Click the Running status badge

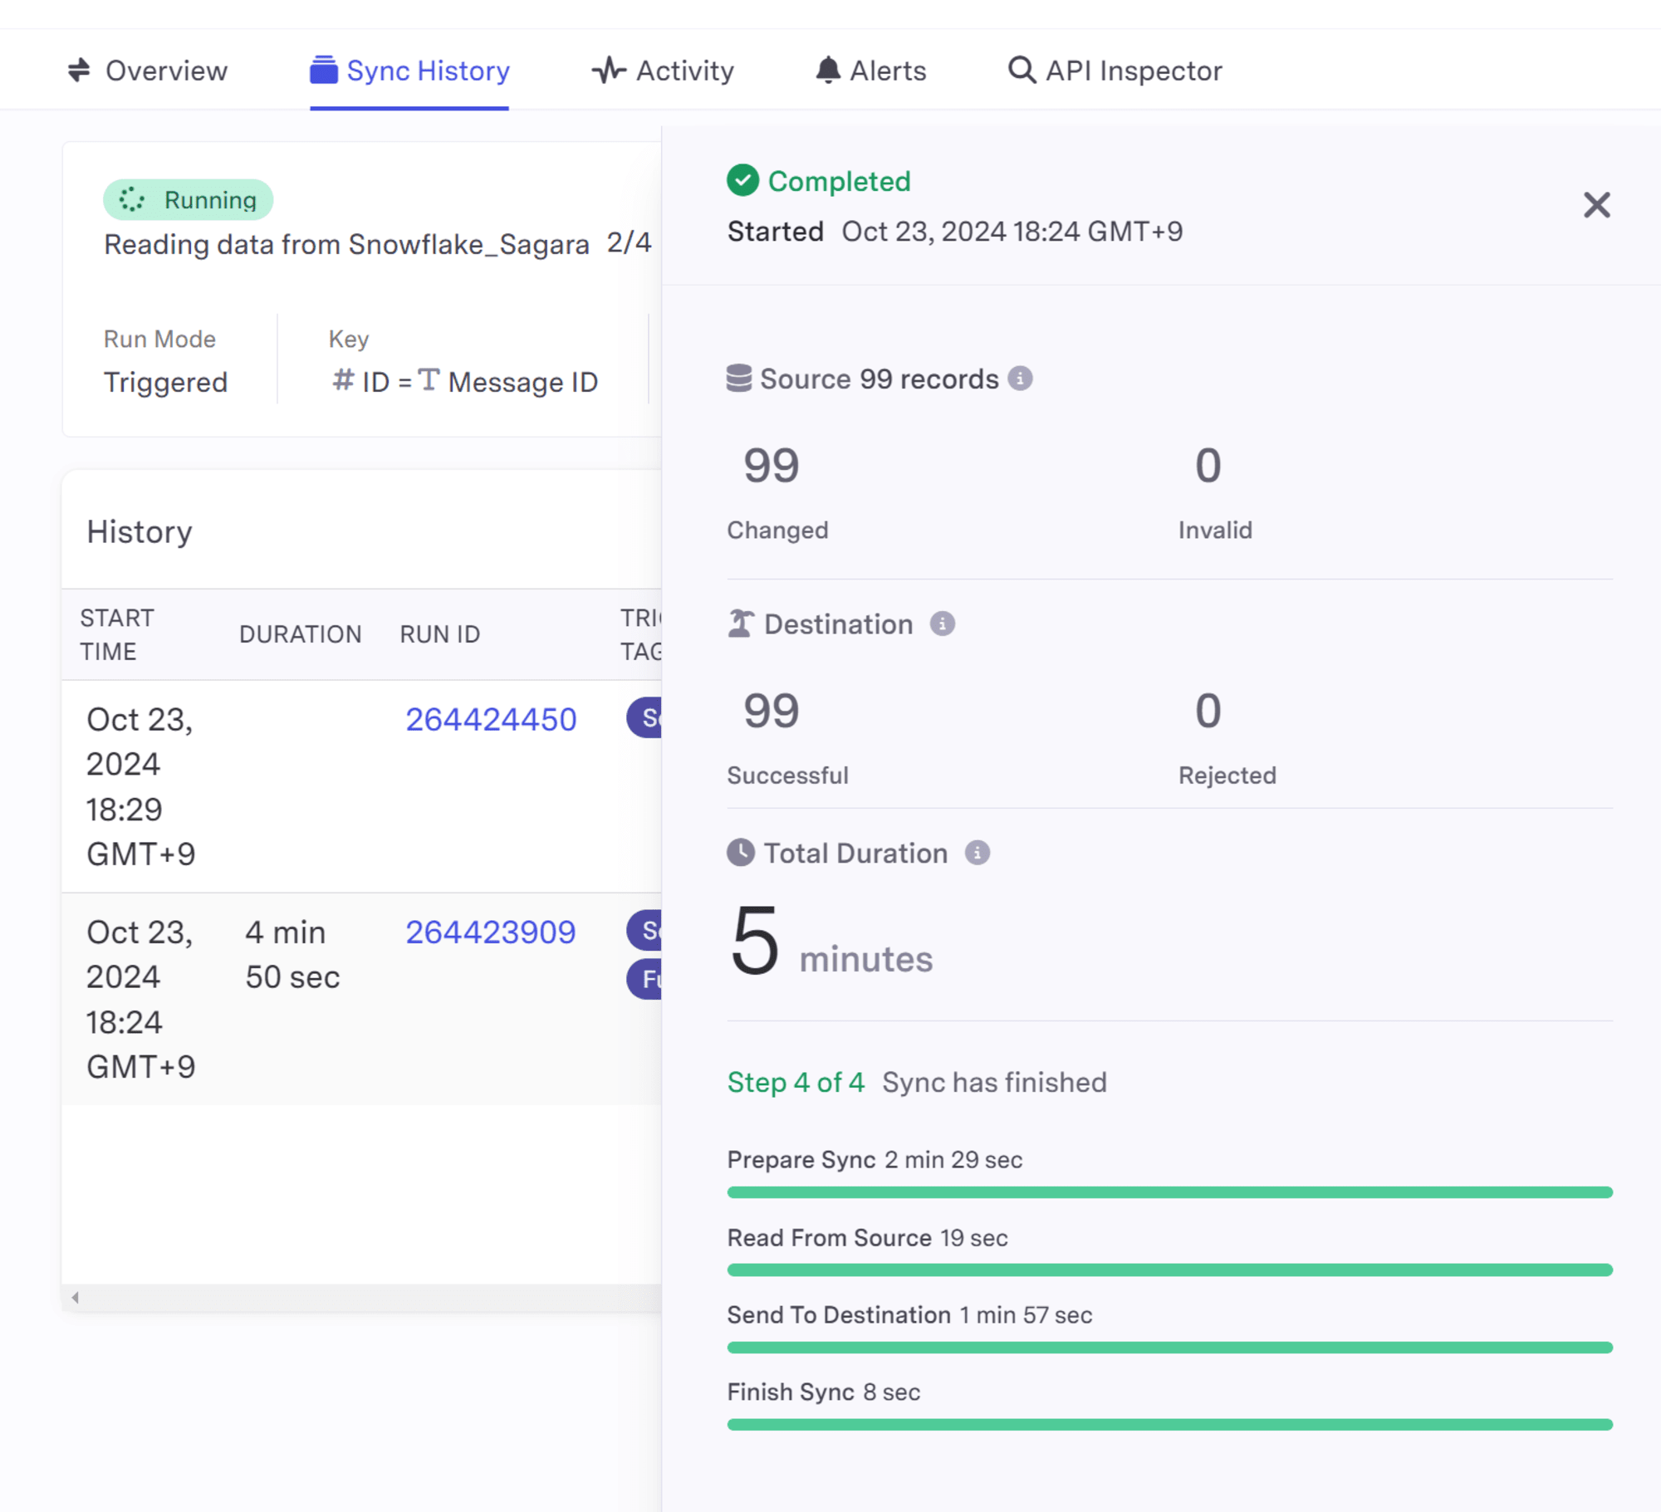[x=188, y=200]
